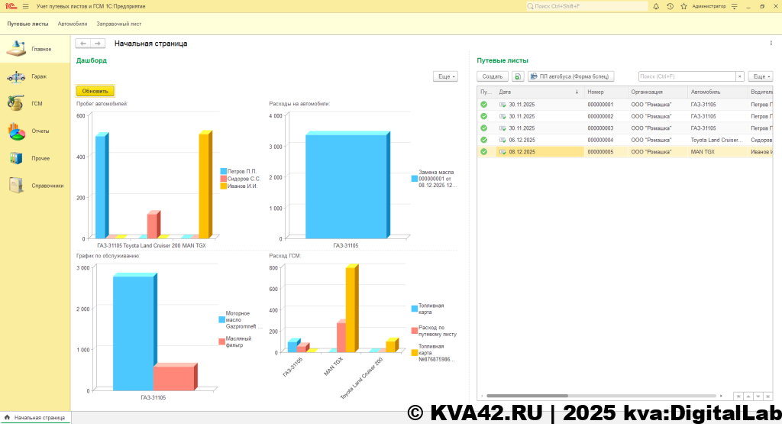Click the copy document icon beside Создать
Image resolution: width=782 pixels, height=424 pixels.
tap(517, 76)
